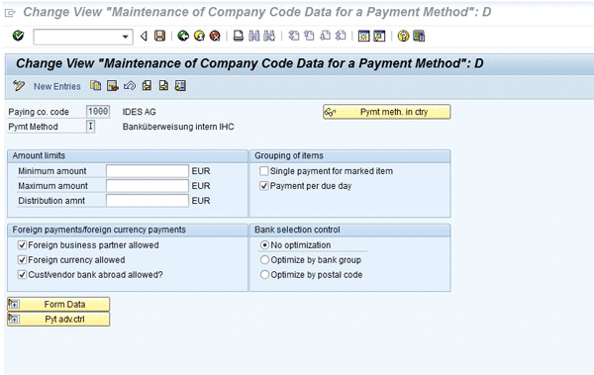Click the Minimum amount input field
This screenshot has height=375, width=594.
tap(147, 171)
